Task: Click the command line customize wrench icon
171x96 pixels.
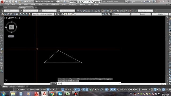Action: (56, 83)
